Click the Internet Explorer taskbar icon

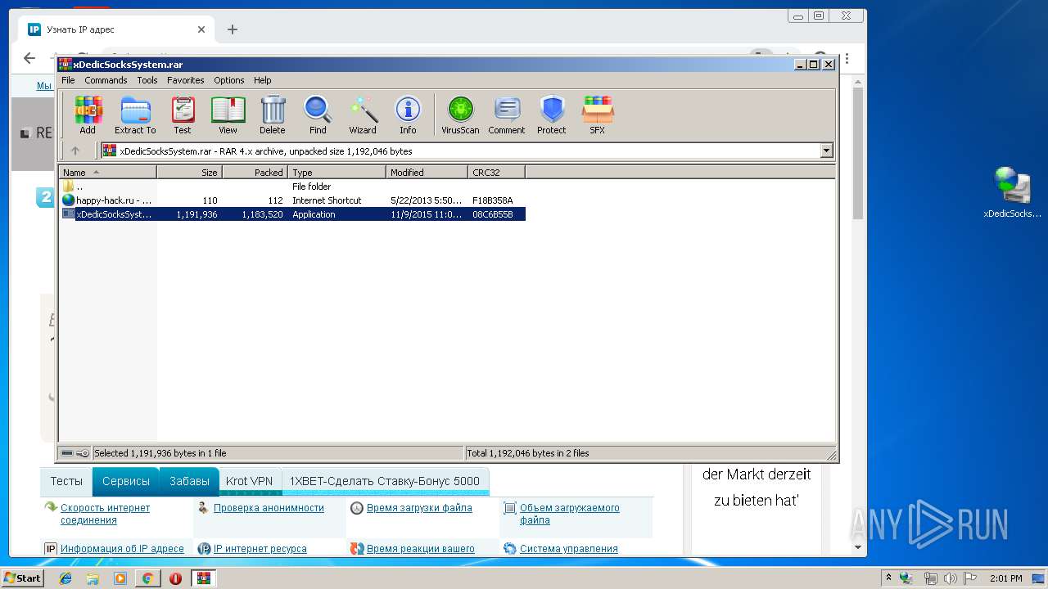[65, 578]
